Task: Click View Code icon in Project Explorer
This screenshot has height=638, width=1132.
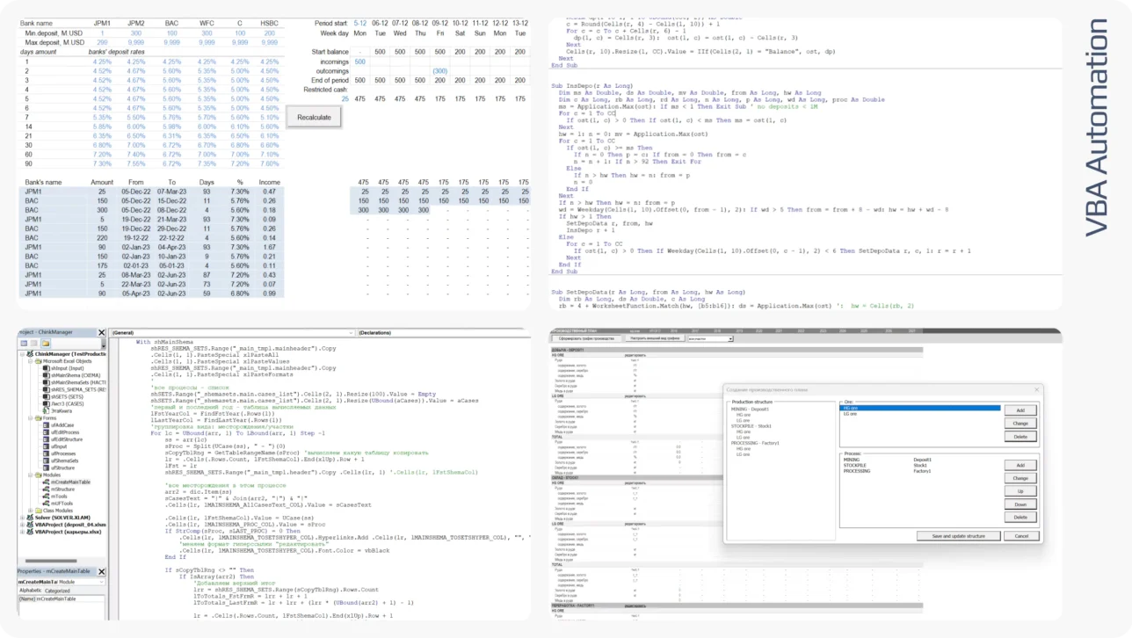Action: [24, 344]
